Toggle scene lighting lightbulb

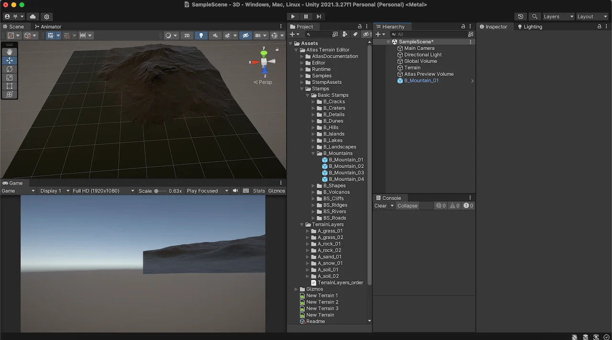pos(201,35)
